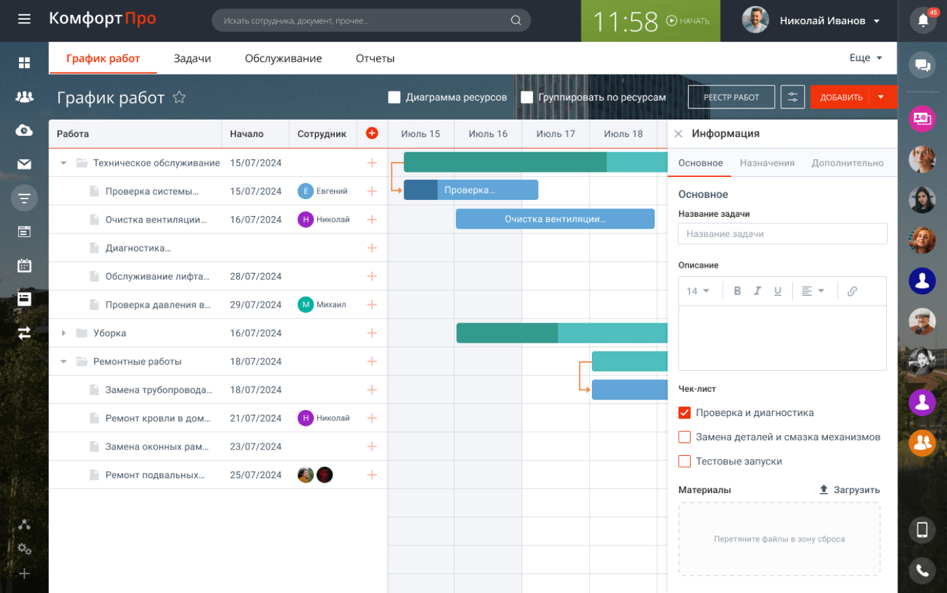Open font size 14 dropdown
Image resolution: width=947 pixels, height=593 pixels.
[x=698, y=291]
